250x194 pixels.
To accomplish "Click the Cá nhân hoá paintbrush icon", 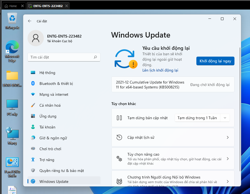I will 33,105.
